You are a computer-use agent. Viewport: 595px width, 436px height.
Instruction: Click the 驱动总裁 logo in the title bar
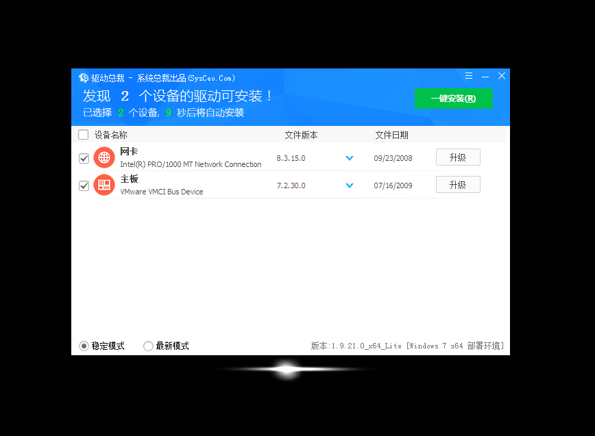84,77
